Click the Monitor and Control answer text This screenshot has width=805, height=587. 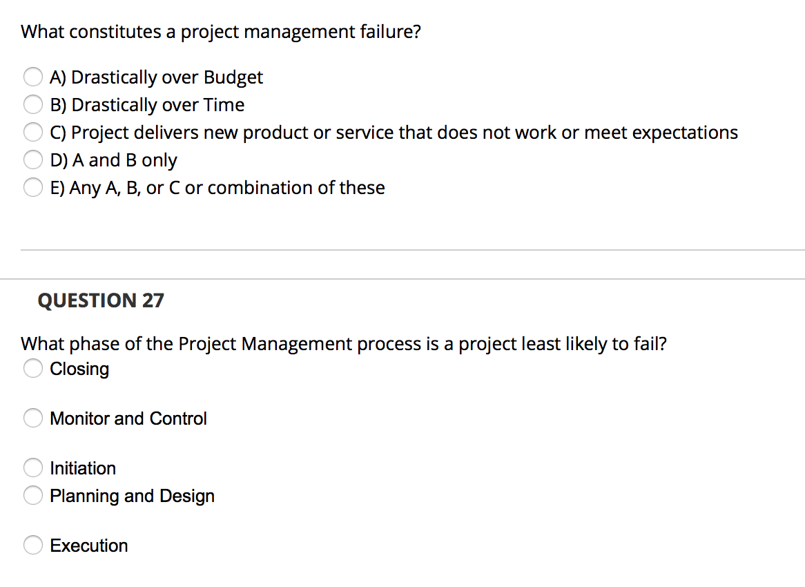click(x=128, y=418)
